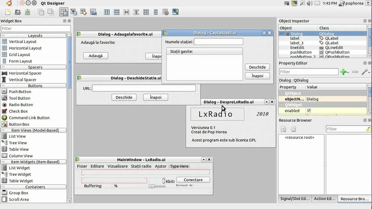372x209 pixels.
Task: Click Deschide button in CautaStatii dialog
Action: pyautogui.click(x=257, y=67)
